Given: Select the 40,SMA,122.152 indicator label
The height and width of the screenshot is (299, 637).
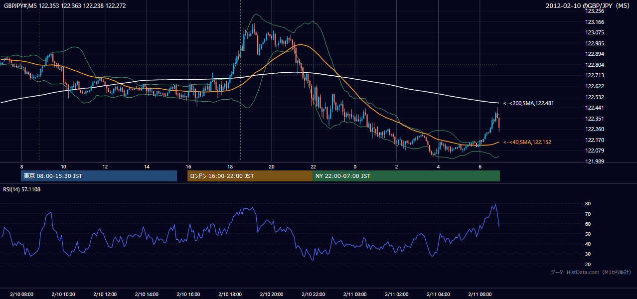Looking at the screenshot, I should pyautogui.click(x=527, y=142).
